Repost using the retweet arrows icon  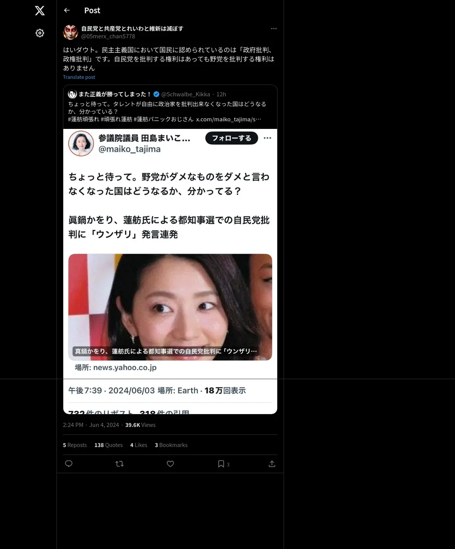[119, 464]
